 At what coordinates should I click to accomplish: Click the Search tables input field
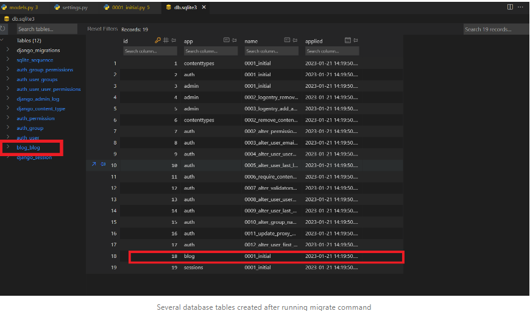click(46, 29)
